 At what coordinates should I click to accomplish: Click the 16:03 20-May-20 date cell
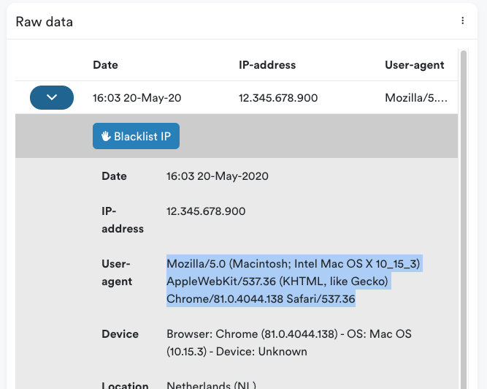137,98
